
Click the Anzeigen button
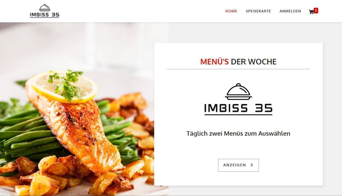(238, 165)
